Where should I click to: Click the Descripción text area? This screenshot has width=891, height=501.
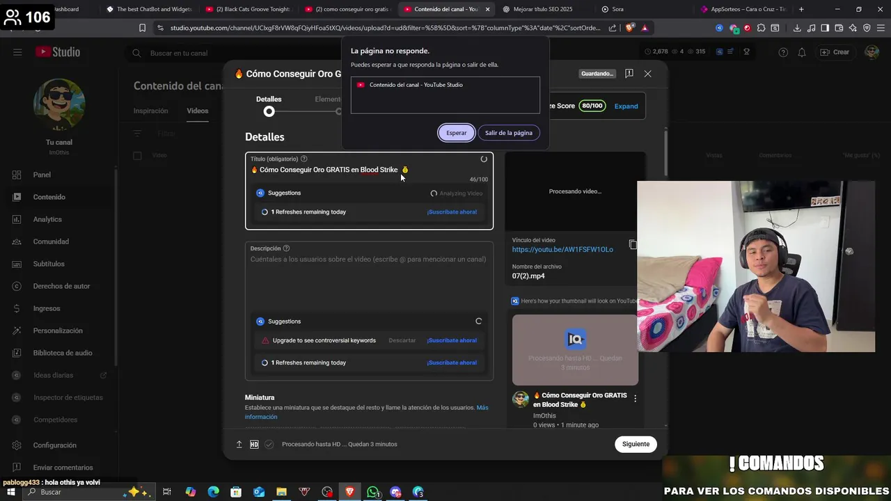[369, 278]
